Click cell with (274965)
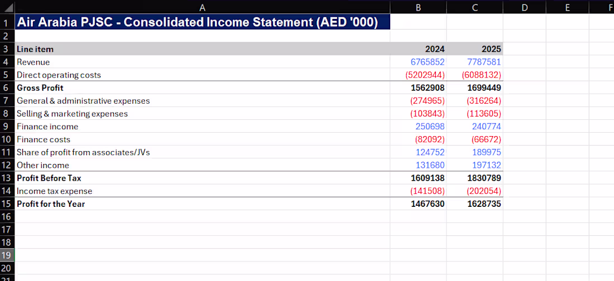 [x=418, y=100]
